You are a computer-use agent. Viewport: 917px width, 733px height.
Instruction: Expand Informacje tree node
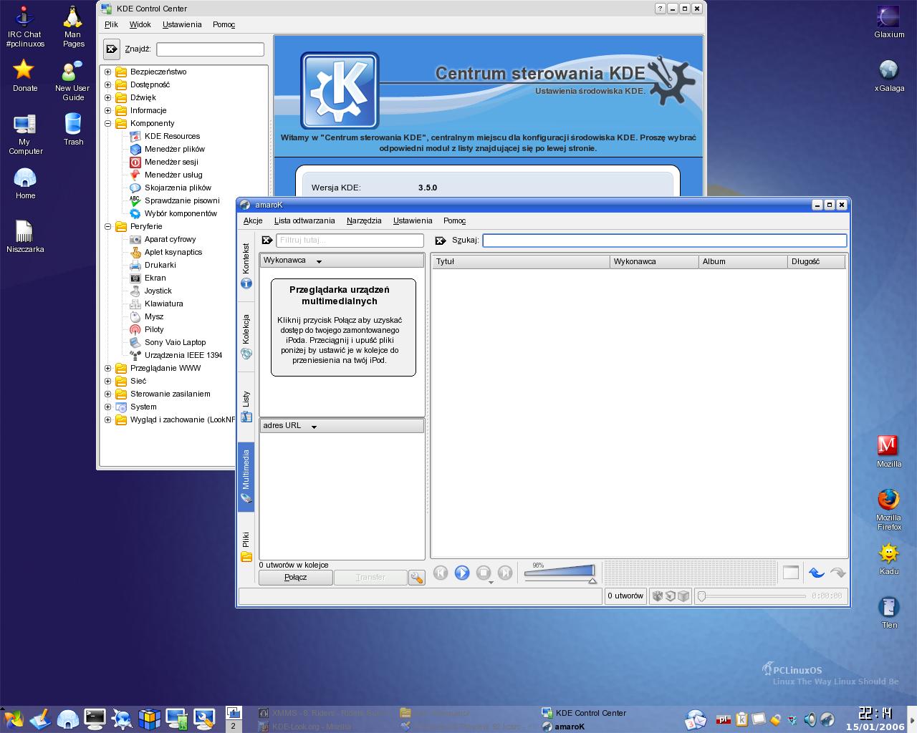(x=108, y=110)
